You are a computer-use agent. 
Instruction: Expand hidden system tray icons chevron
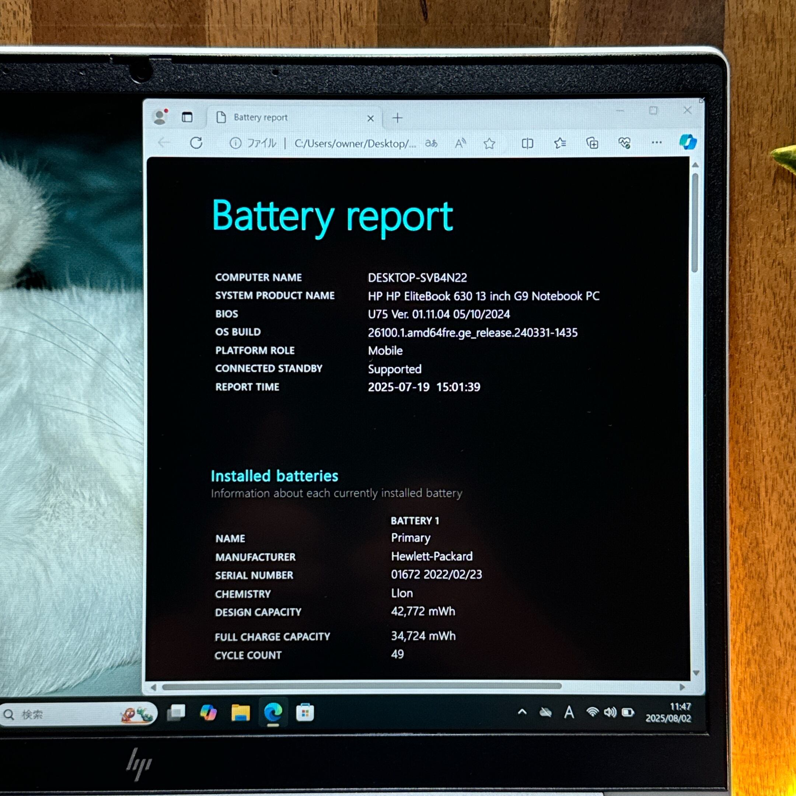pos(522,712)
